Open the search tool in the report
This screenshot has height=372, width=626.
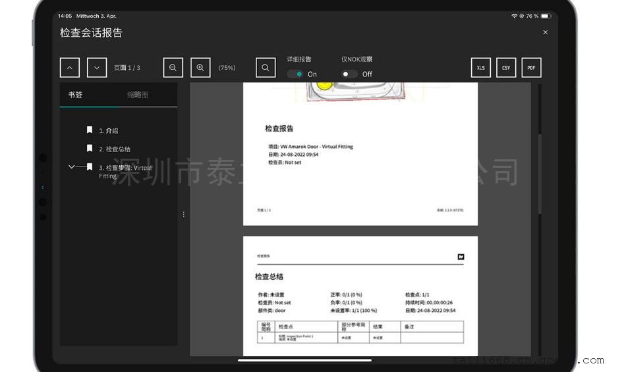pos(265,68)
